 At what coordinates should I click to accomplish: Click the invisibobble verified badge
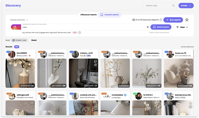(125, 95)
